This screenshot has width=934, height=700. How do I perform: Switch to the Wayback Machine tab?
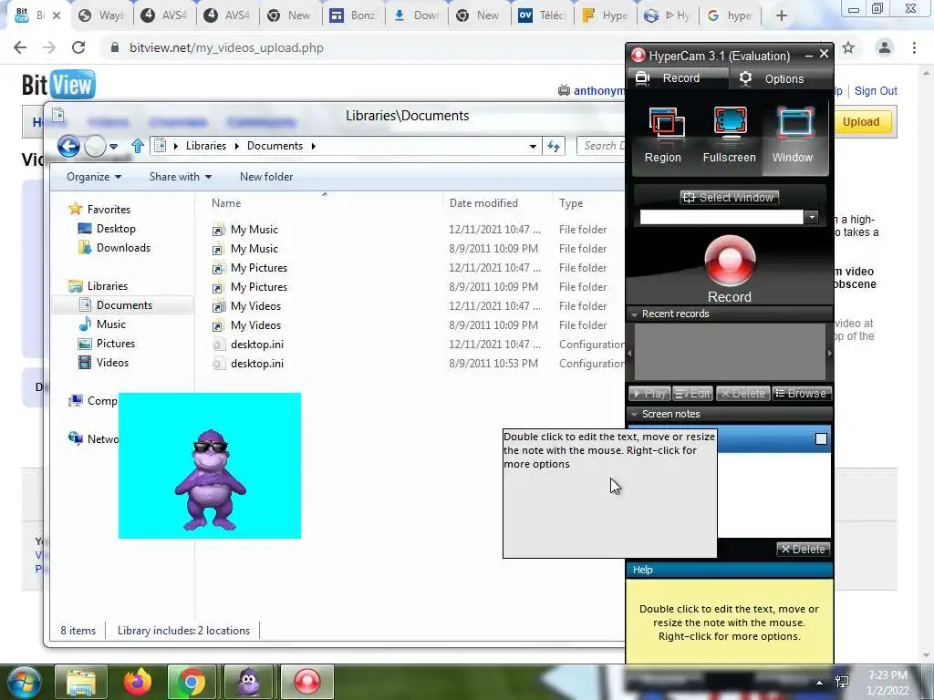[102, 15]
